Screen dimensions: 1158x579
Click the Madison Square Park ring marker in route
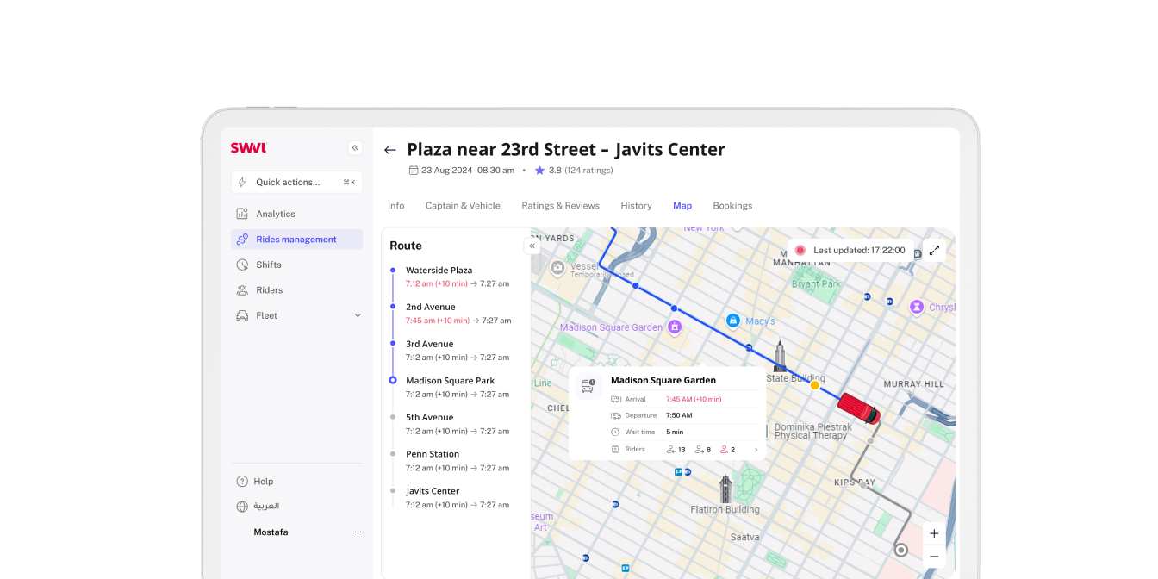coord(393,380)
